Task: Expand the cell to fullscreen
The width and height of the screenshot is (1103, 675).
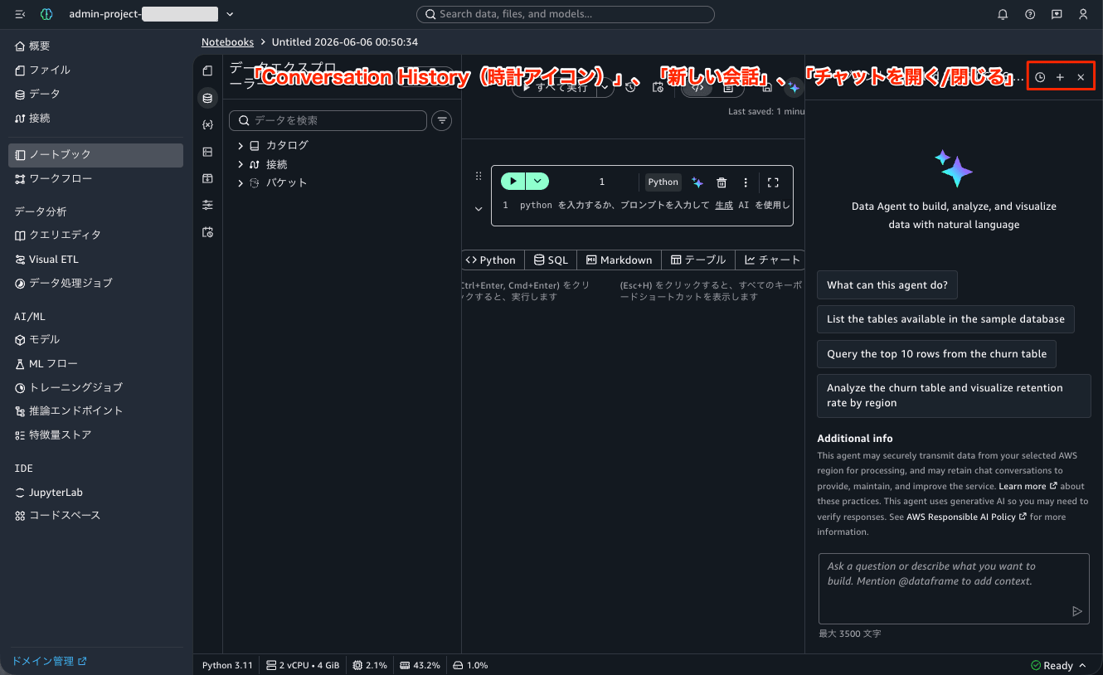Action: 773,182
